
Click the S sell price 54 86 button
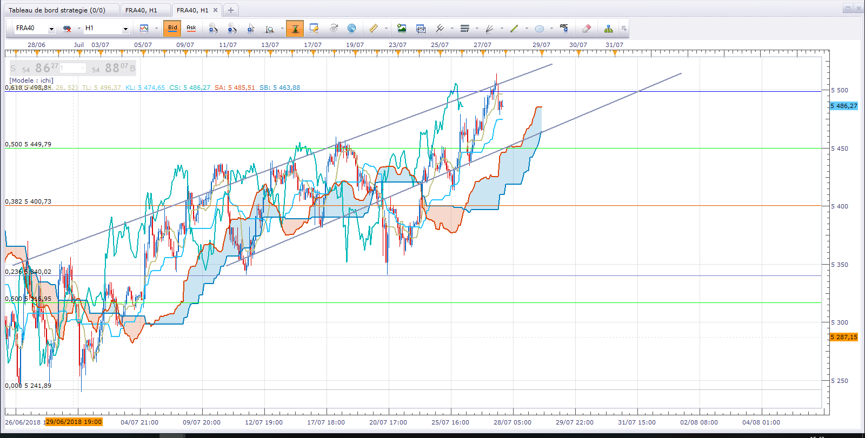[34, 68]
